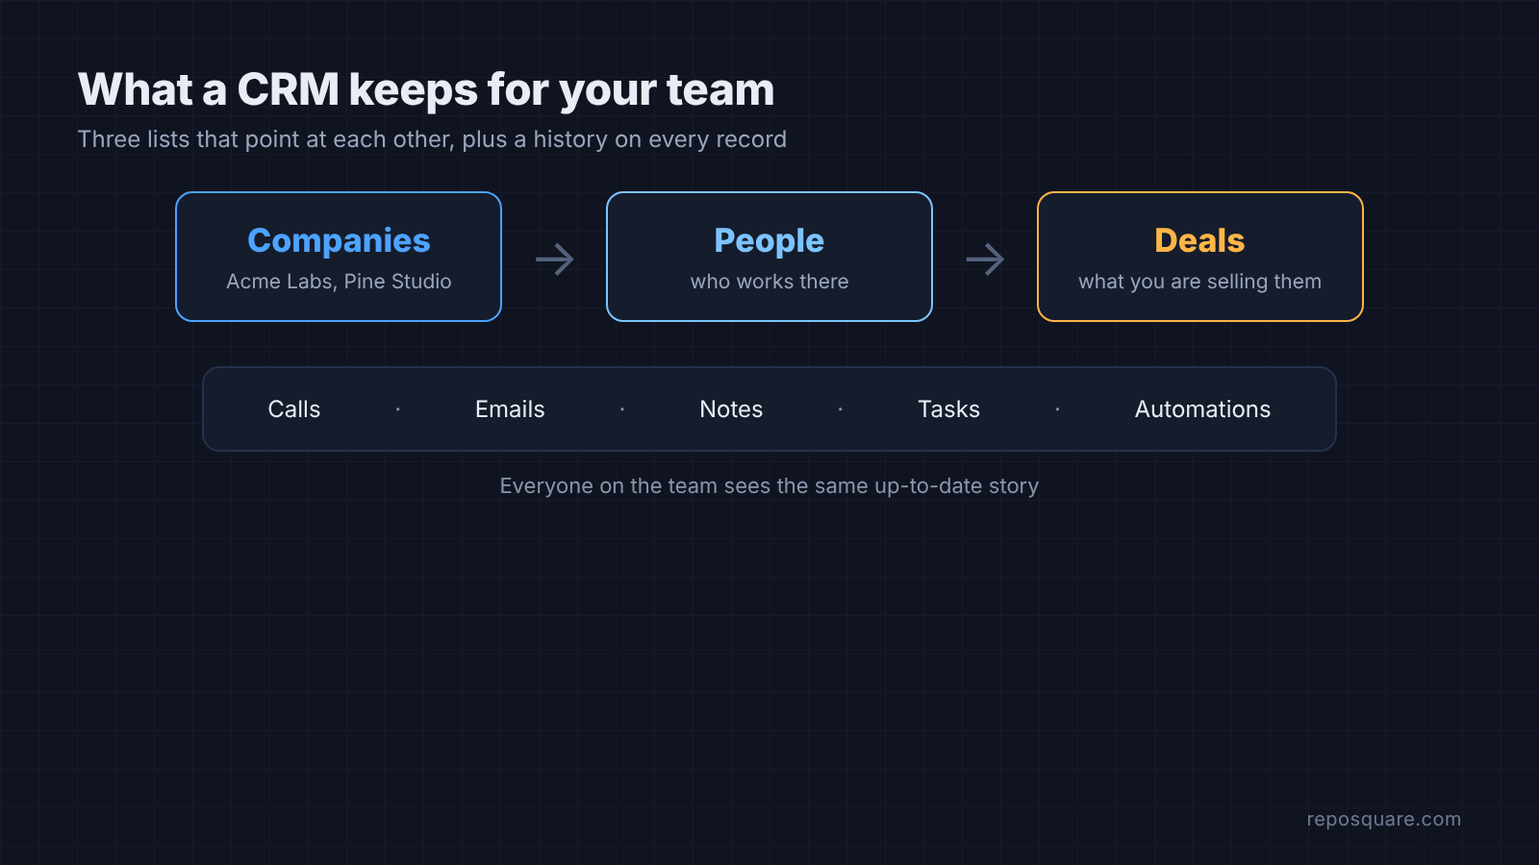Click the People card
The width and height of the screenshot is (1539, 865).
click(769, 257)
